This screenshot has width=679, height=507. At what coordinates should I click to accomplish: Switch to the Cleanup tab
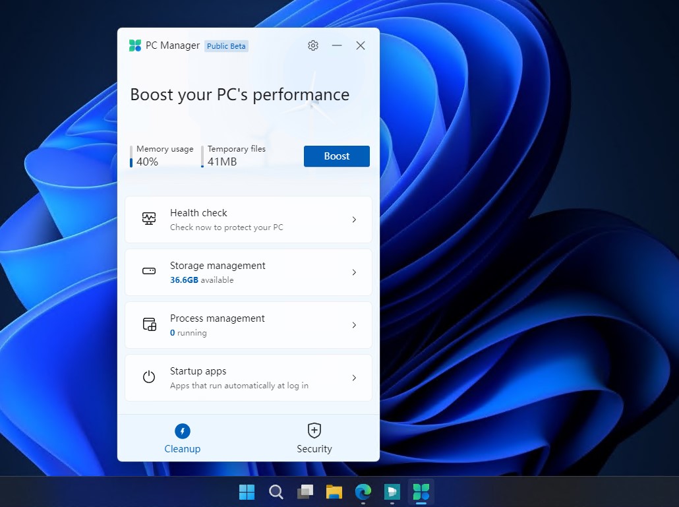tap(183, 438)
